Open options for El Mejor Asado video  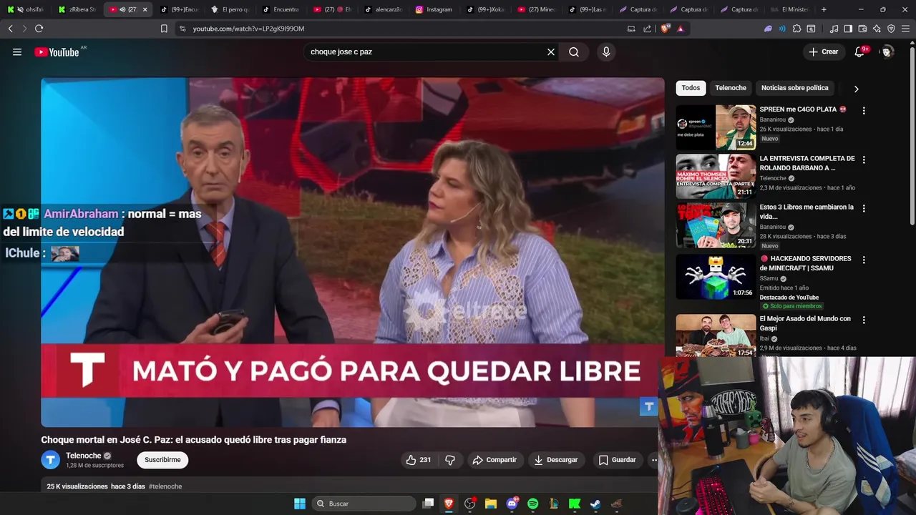[864, 320]
